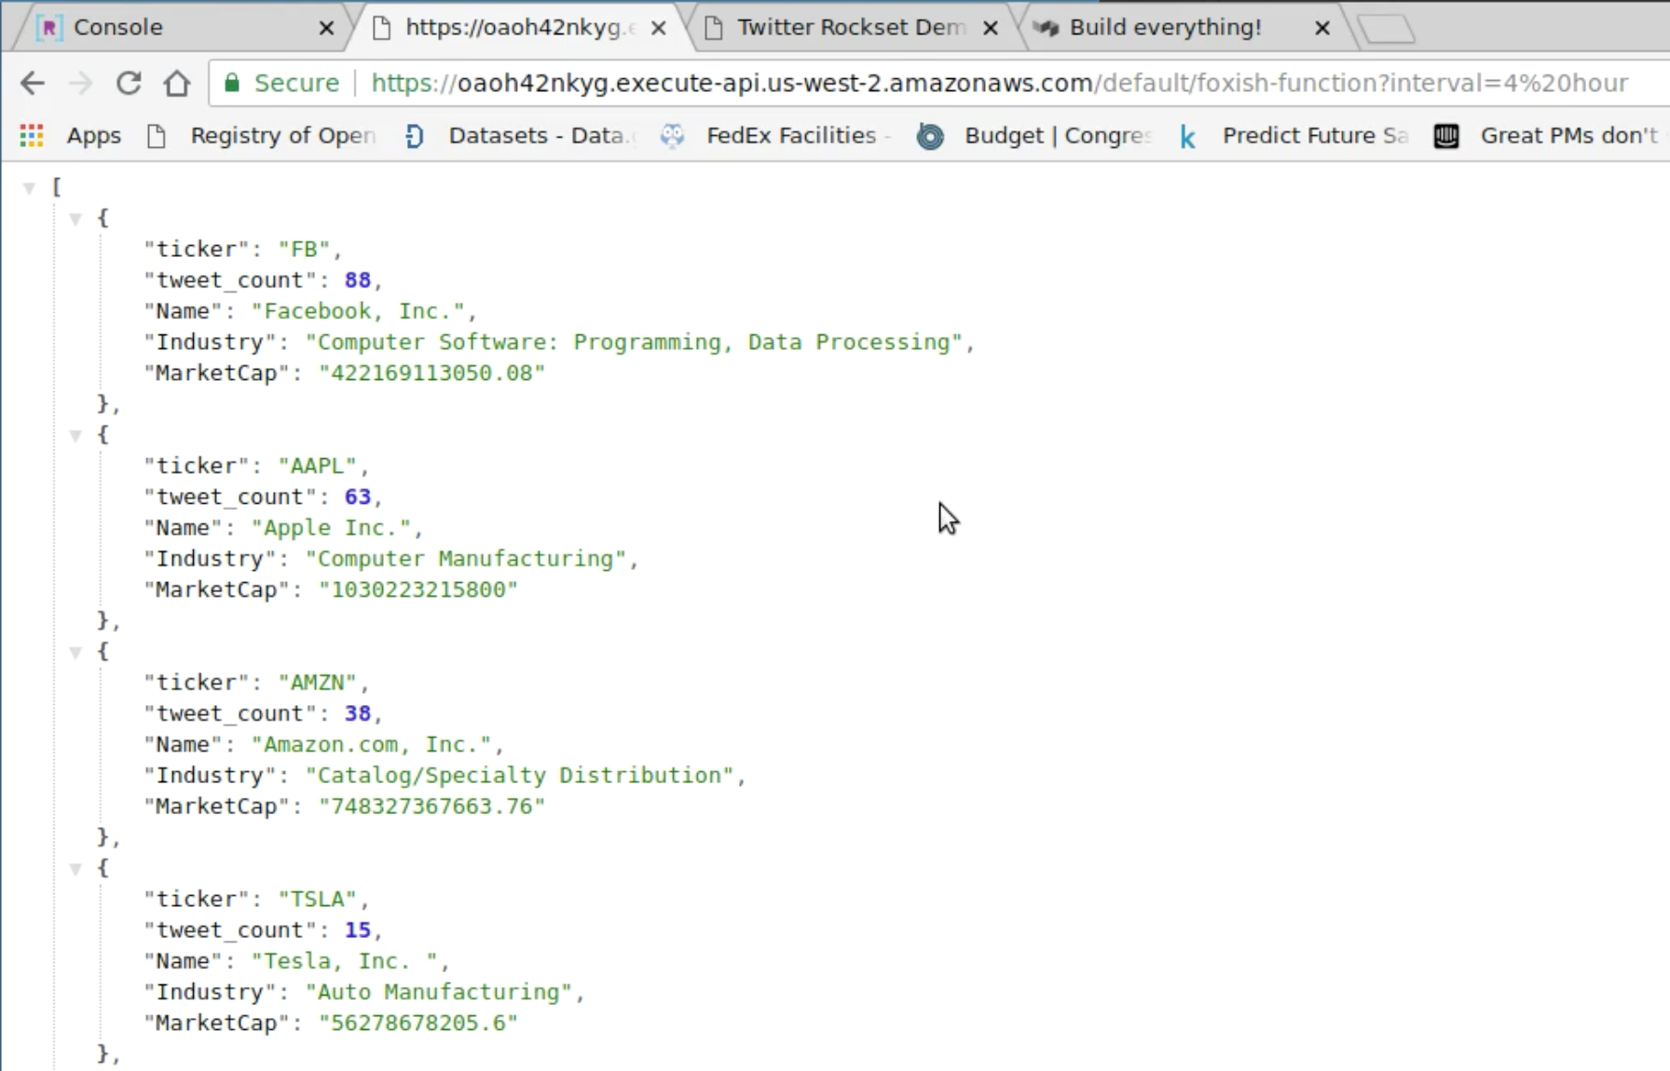Open the Datasets - Data bookmark
1670x1071 pixels.
tap(519, 136)
